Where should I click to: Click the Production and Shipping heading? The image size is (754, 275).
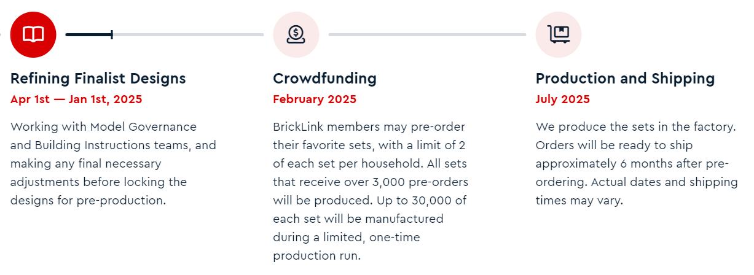point(625,79)
